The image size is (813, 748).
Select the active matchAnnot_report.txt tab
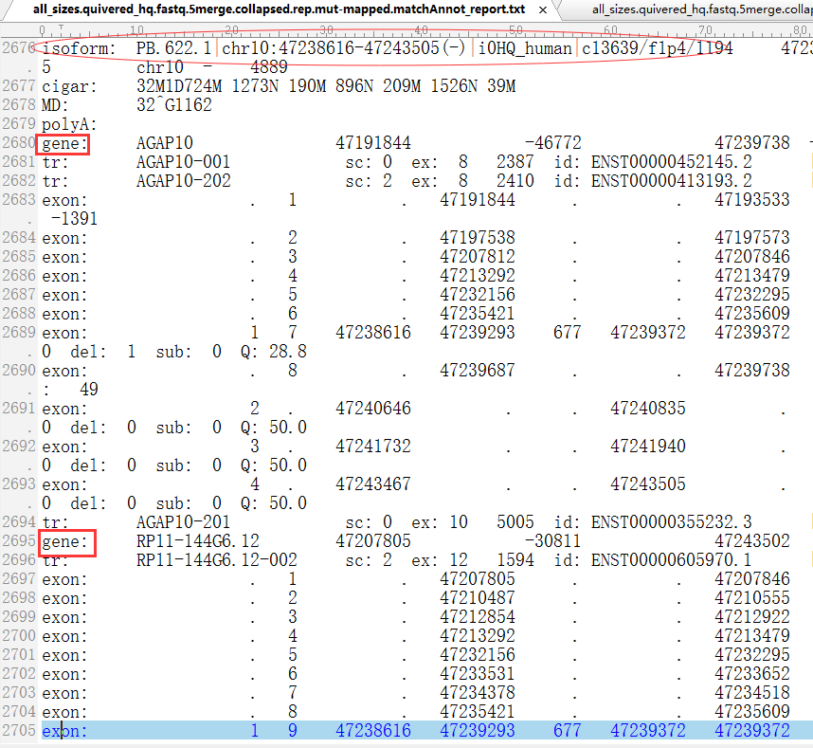pyautogui.click(x=279, y=9)
